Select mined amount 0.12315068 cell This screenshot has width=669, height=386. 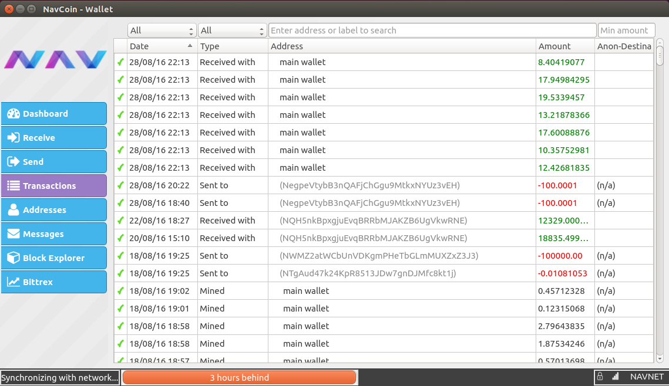[565, 309]
